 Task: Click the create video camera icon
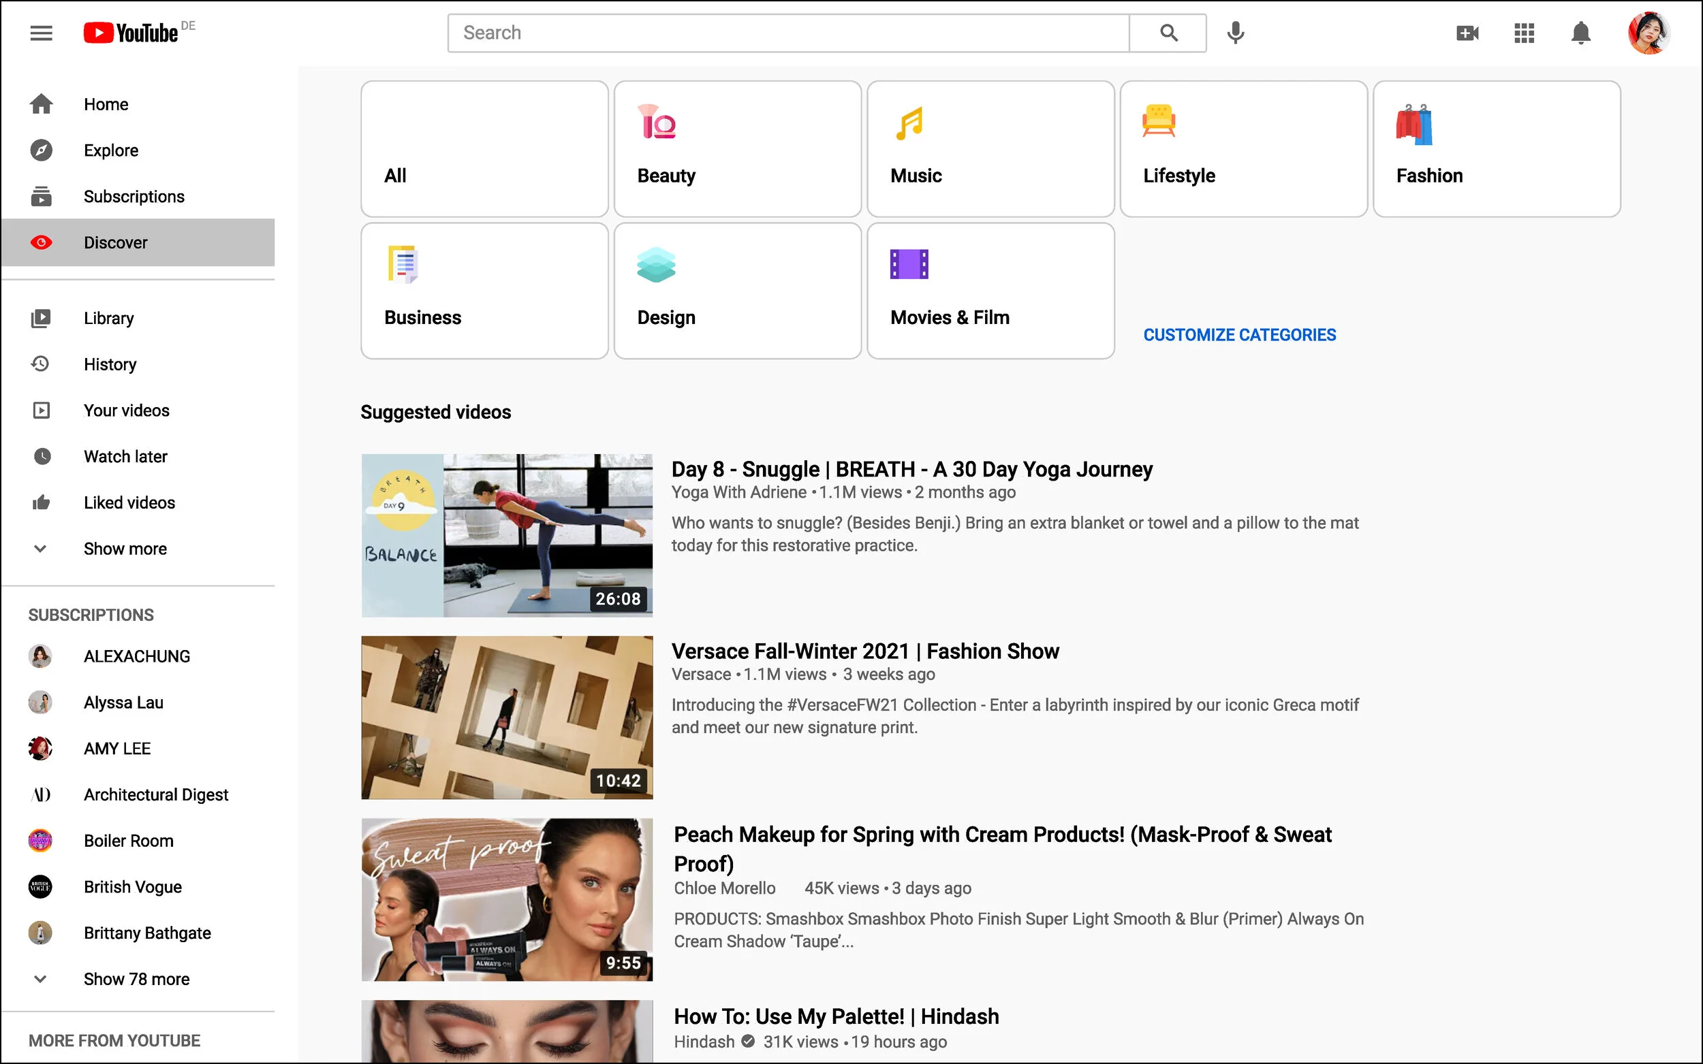pyautogui.click(x=1467, y=33)
